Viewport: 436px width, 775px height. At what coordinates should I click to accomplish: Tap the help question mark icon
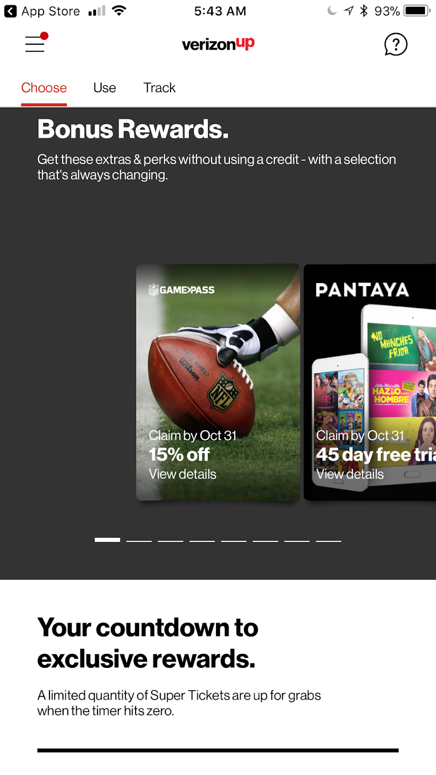396,45
